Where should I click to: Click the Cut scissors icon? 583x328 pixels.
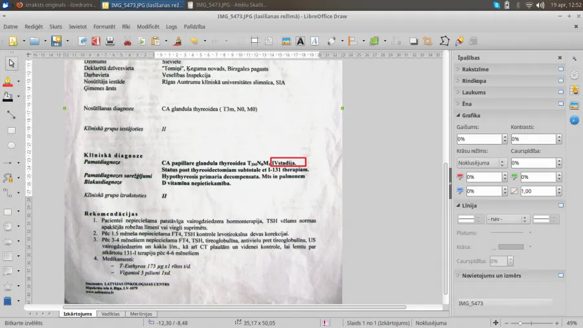(x=128, y=41)
